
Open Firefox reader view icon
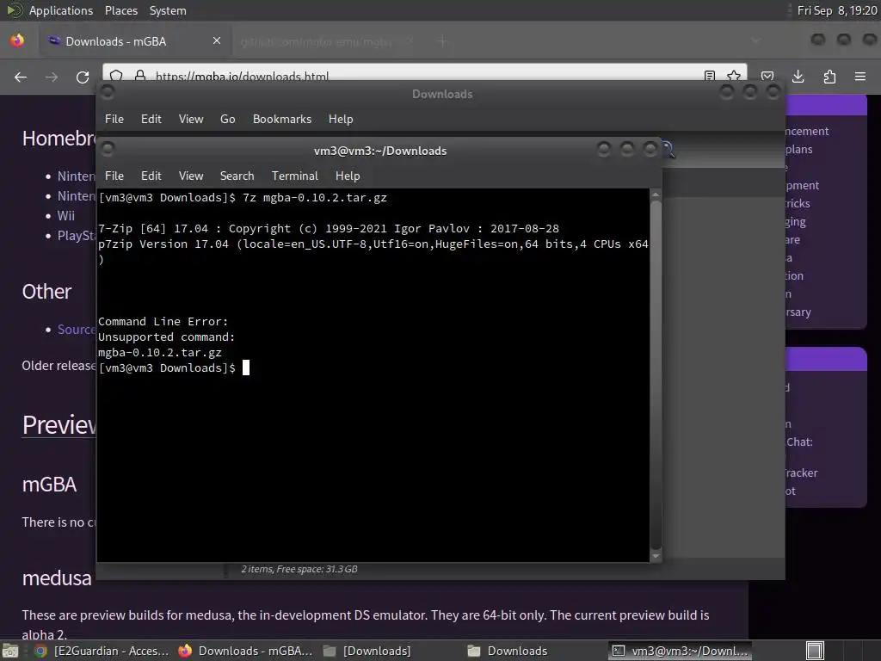[710, 76]
